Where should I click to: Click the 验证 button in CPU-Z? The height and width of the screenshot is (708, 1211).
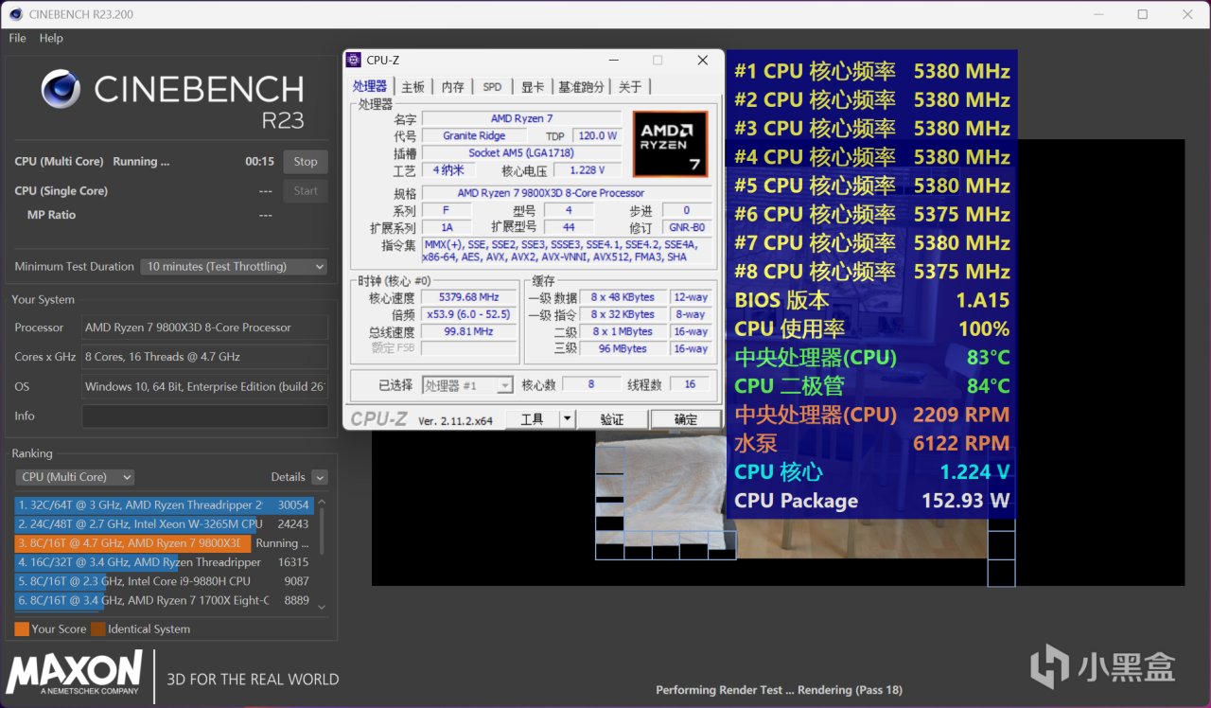click(612, 419)
